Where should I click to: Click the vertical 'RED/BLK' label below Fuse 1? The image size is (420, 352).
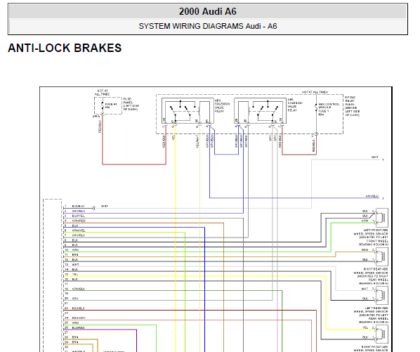click(x=314, y=145)
